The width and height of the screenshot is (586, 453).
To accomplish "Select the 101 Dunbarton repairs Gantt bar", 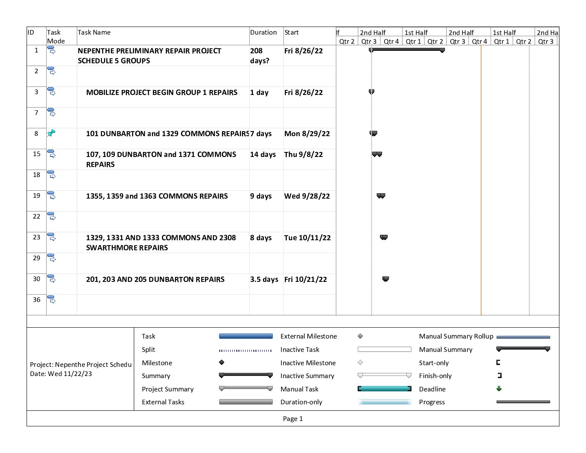I will tap(373, 133).
